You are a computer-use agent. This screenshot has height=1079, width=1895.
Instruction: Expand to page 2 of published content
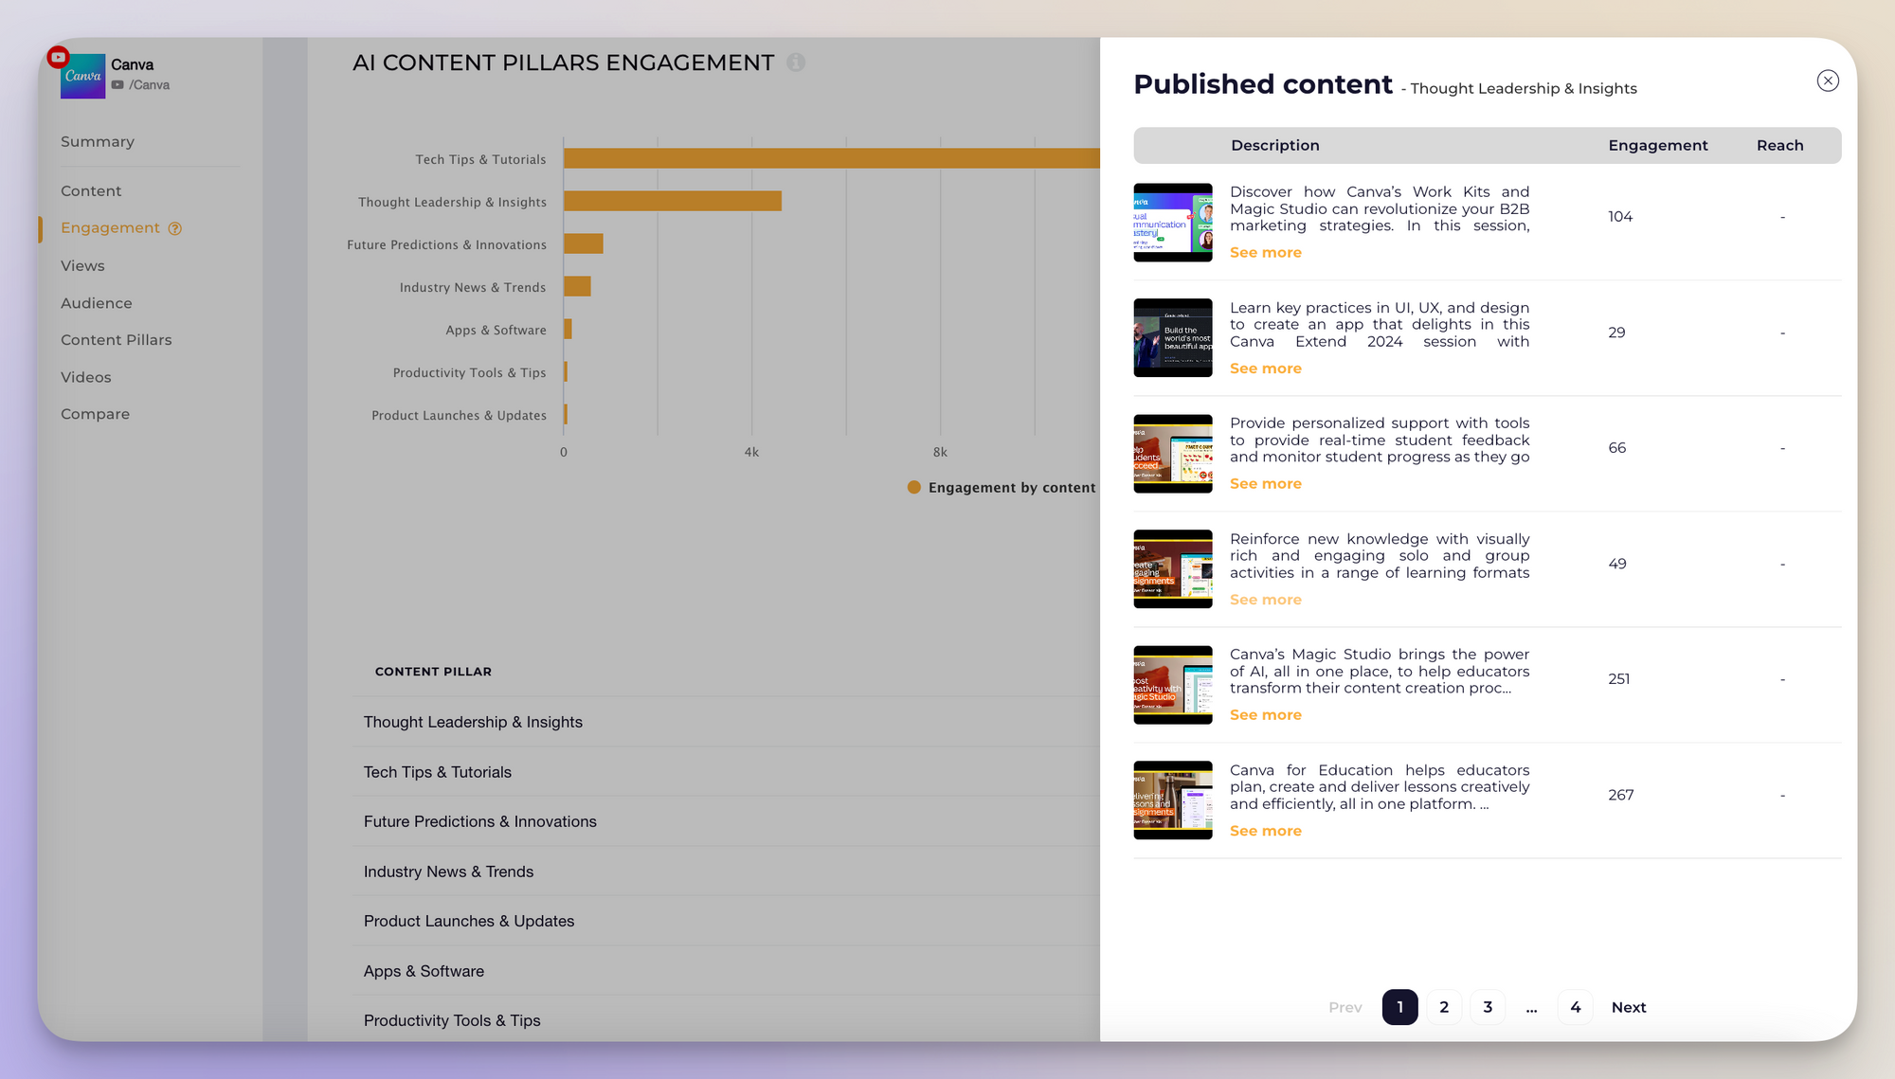[x=1443, y=1006]
